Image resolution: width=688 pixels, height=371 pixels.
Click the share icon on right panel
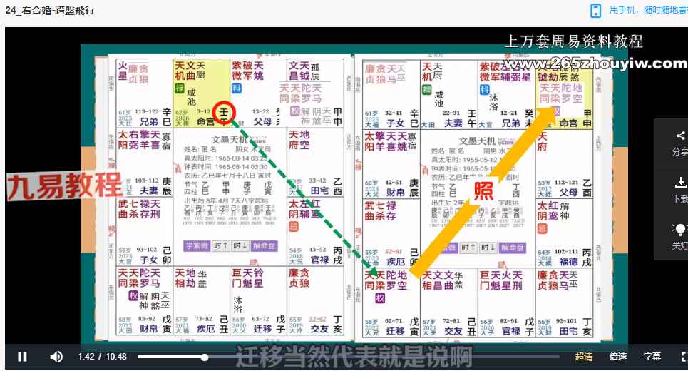679,136
